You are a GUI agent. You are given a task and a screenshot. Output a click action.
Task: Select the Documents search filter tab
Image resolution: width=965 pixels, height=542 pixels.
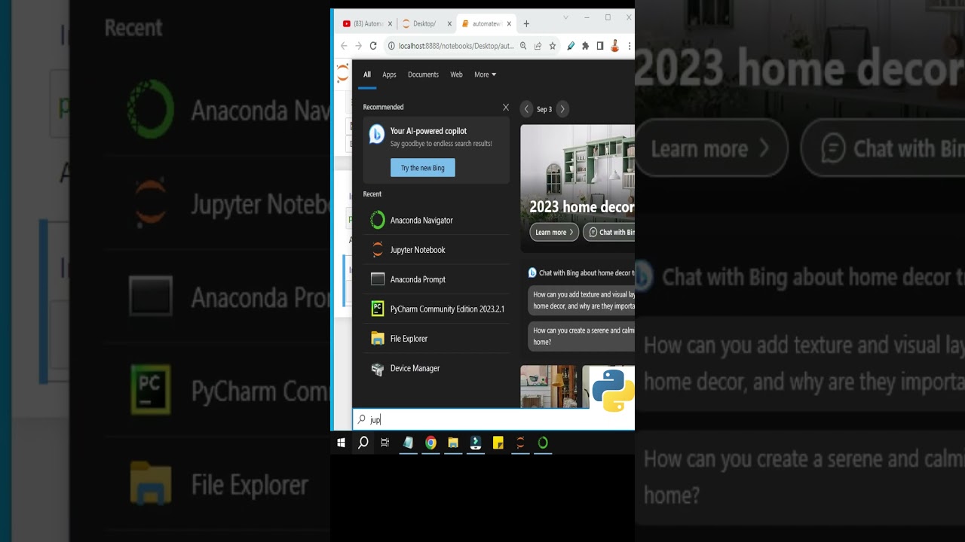(x=423, y=75)
